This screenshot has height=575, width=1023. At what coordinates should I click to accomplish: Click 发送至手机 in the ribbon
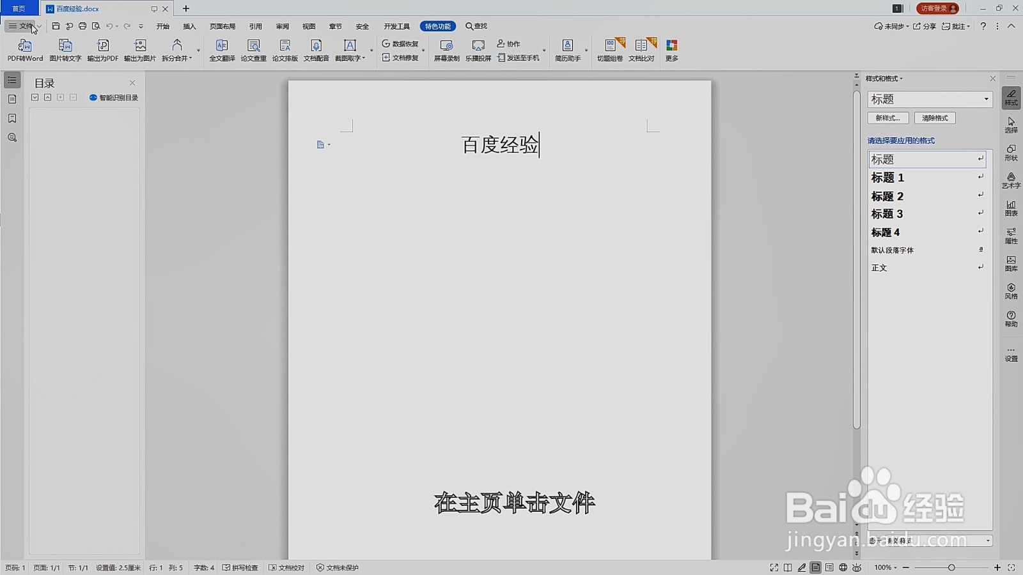[519, 57]
